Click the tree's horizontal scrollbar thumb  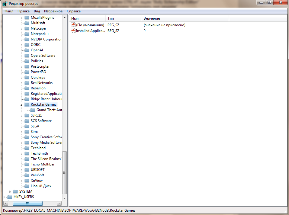tap(28, 204)
